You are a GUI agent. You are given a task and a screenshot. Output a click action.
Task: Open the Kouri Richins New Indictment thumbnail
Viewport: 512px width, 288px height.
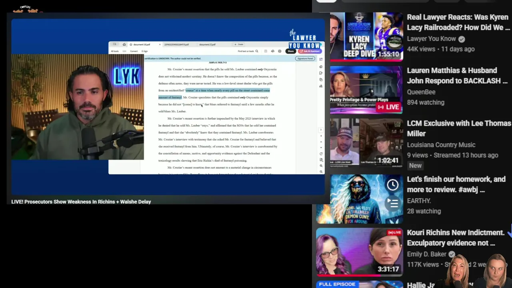[360, 252]
